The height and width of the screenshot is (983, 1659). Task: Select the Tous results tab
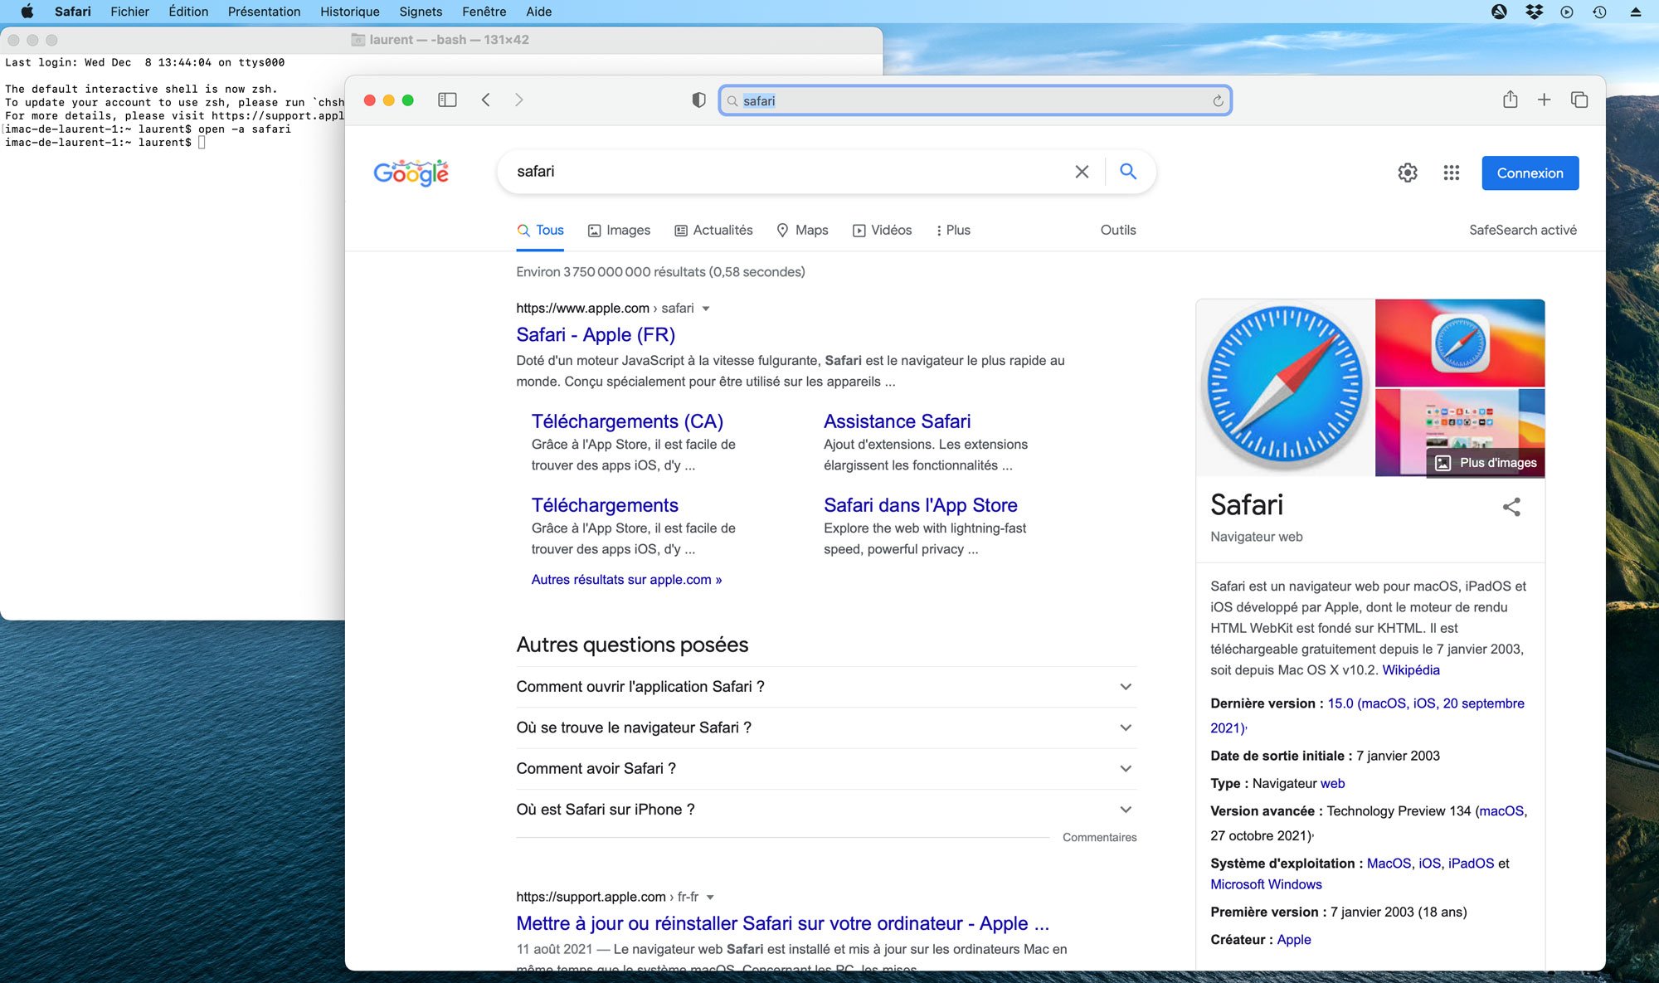click(540, 231)
